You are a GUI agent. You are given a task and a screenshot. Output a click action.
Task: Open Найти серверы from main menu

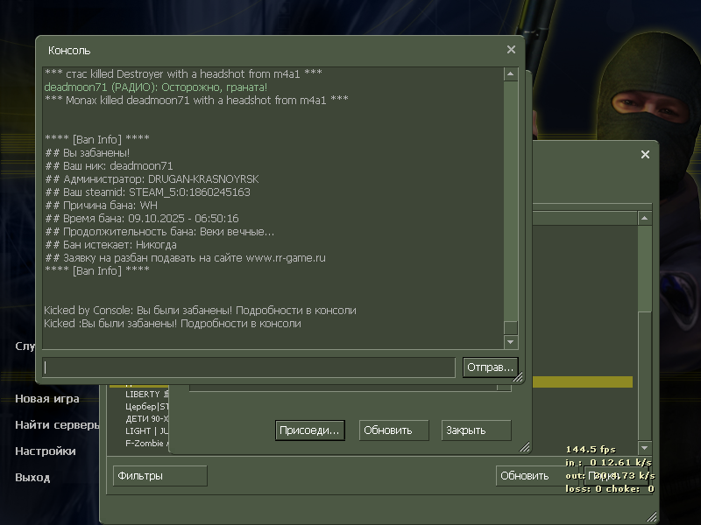57,425
